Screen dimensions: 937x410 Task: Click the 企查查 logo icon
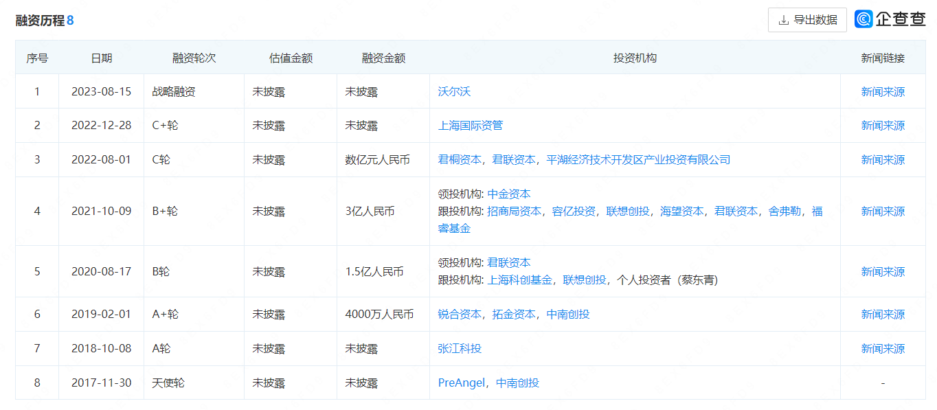[863, 19]
